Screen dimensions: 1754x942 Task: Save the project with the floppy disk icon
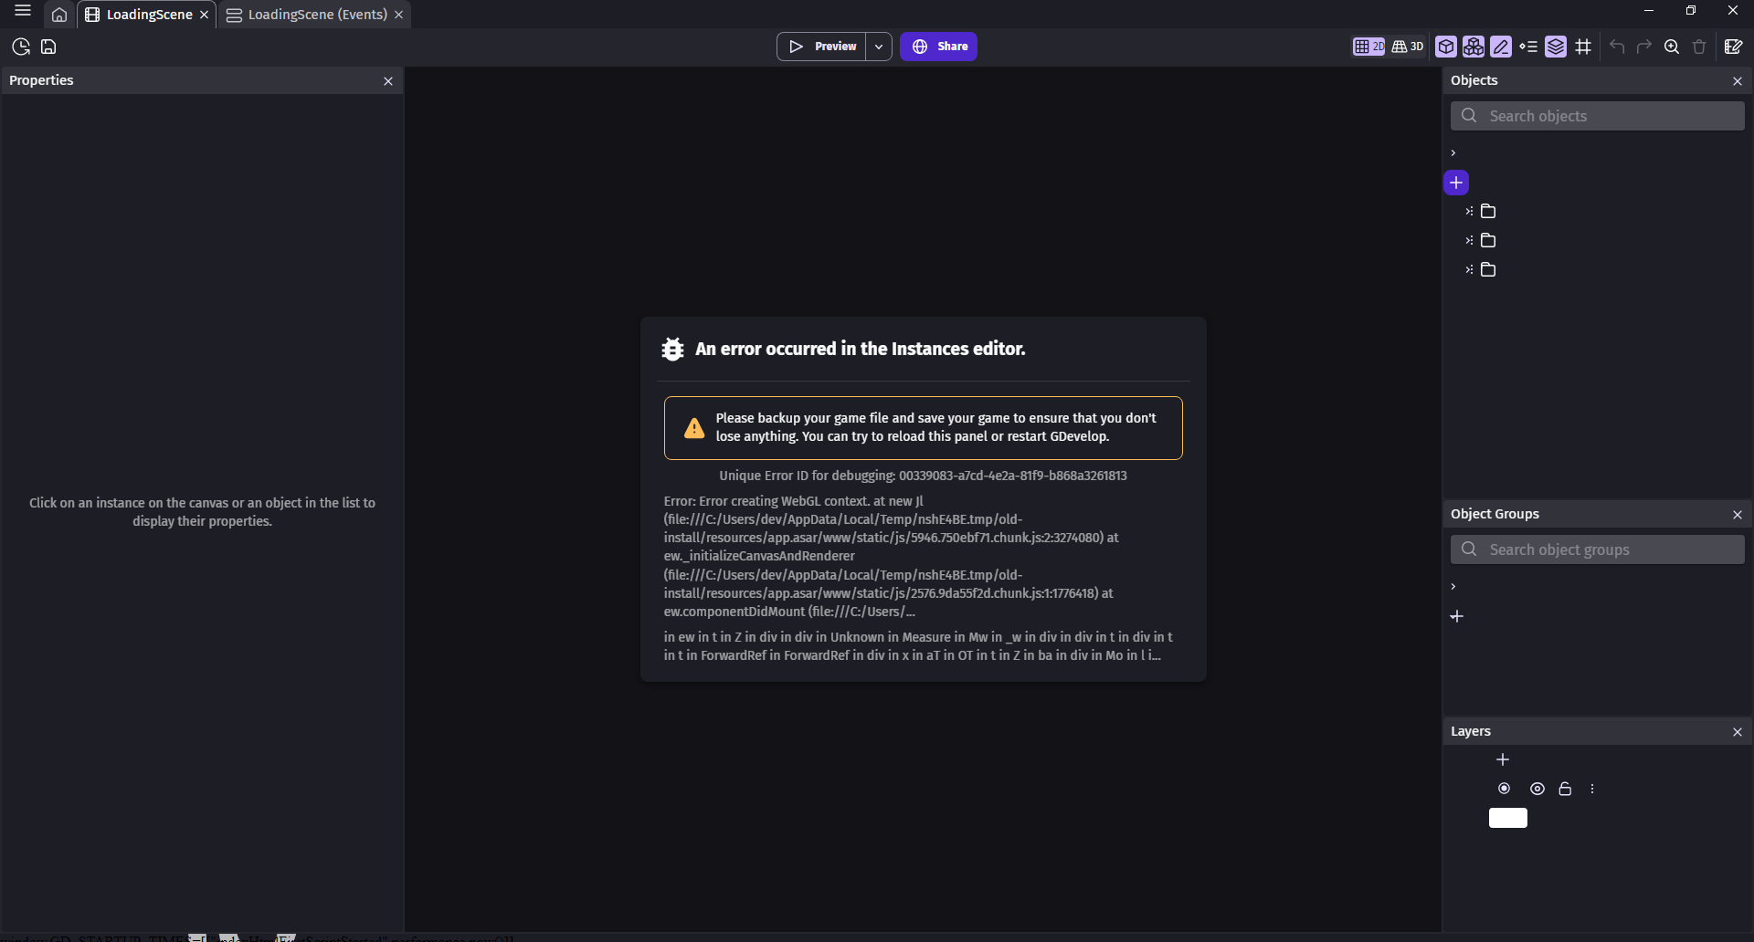point(49,47)
